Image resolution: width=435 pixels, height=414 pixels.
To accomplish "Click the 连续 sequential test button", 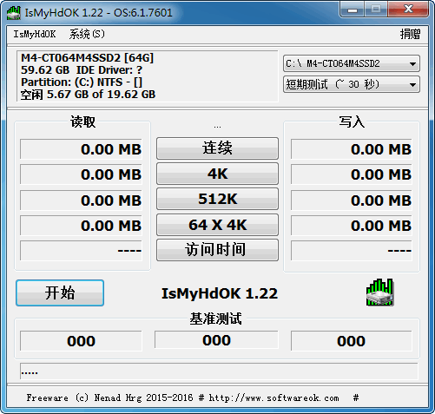I will click(x=217, y=148).
